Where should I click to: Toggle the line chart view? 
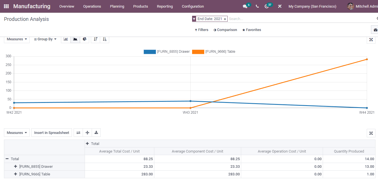(x=75, y=39)
